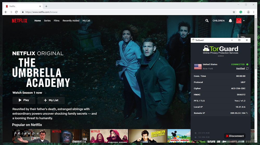Open the Chrome profile avatar icon

248,12
